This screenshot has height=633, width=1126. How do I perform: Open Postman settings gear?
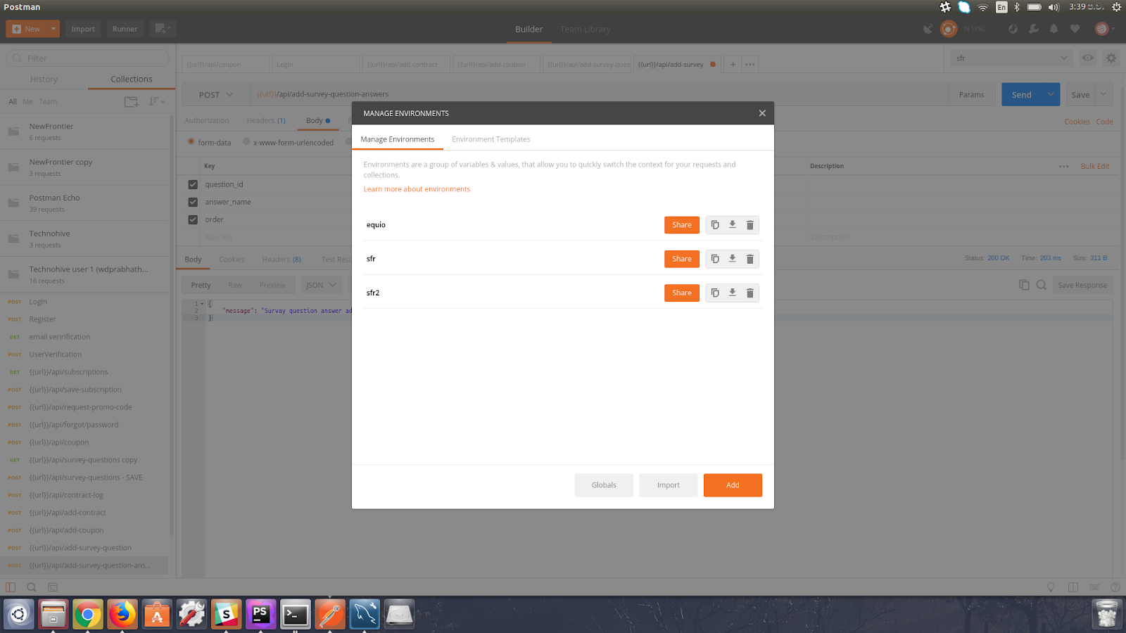click(x=1111, y=58)
